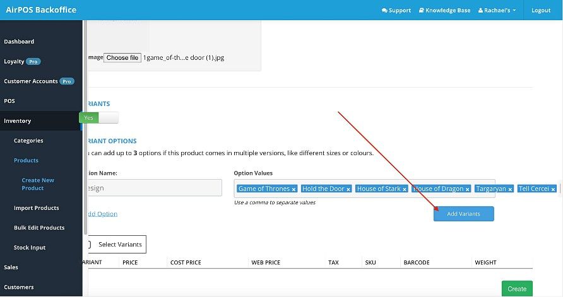The image size is (563, 297).
Task: Remove the Hold the Door tag
Action: point(348,189)
